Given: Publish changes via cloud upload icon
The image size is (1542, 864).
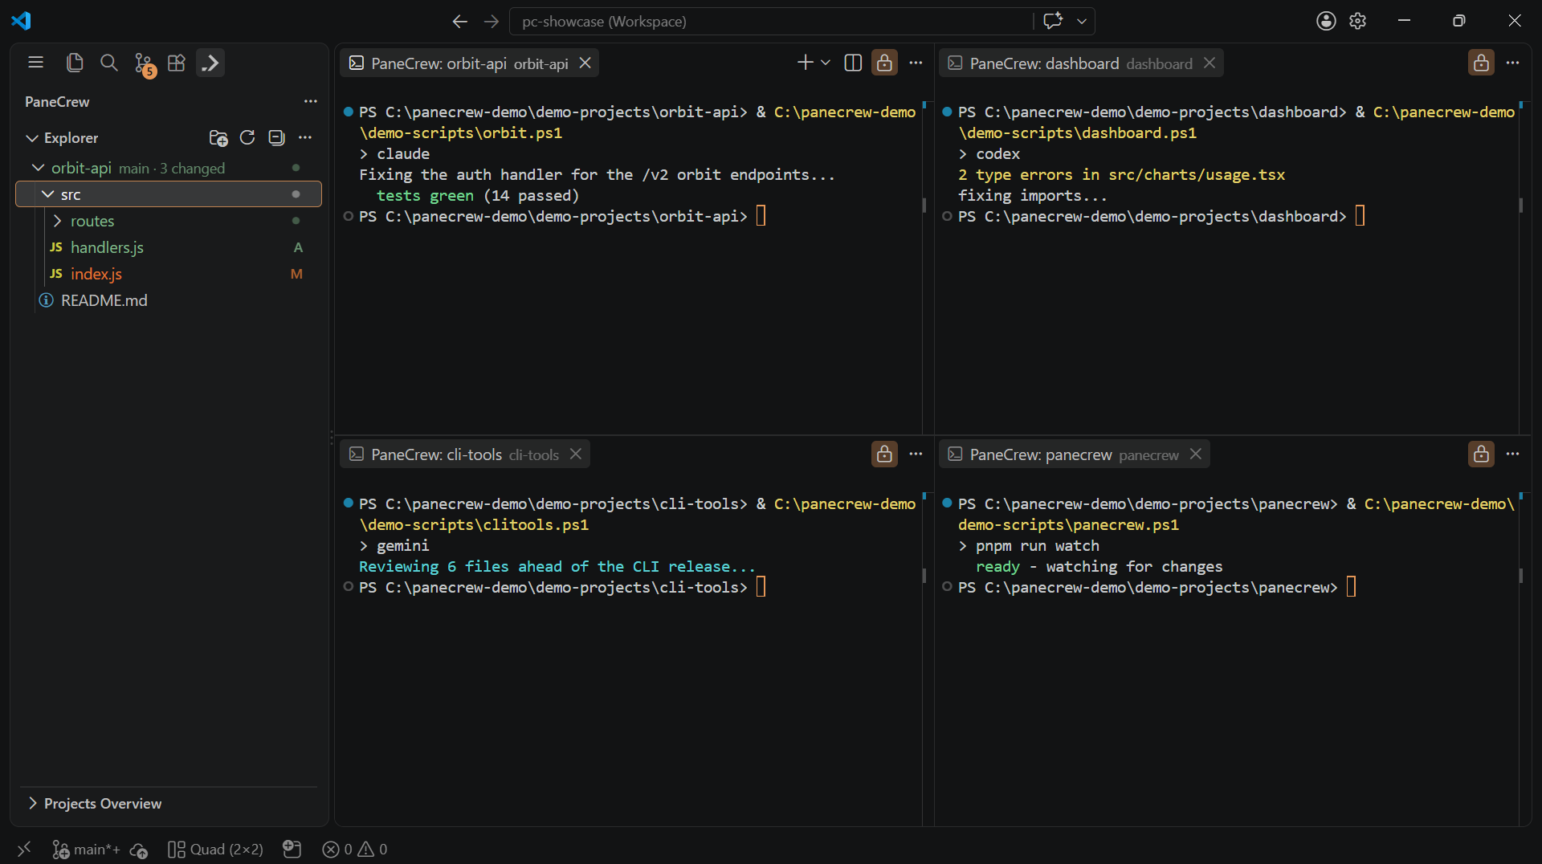Looking at the screenshot, I should coord(138,850).
